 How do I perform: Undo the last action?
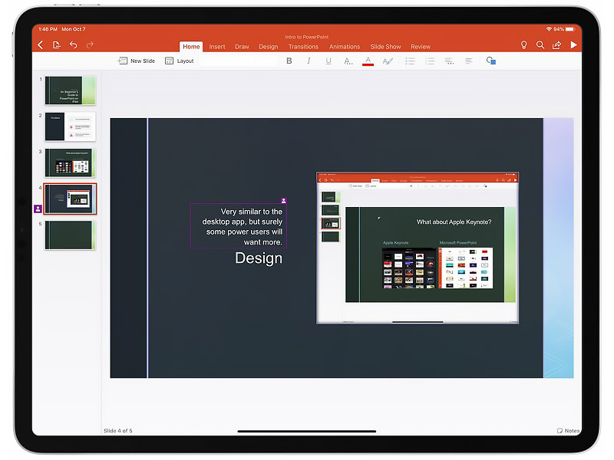(x=73, y=45)
